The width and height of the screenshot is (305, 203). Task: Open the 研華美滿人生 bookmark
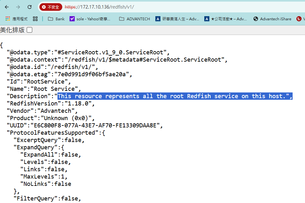[177, 19]
